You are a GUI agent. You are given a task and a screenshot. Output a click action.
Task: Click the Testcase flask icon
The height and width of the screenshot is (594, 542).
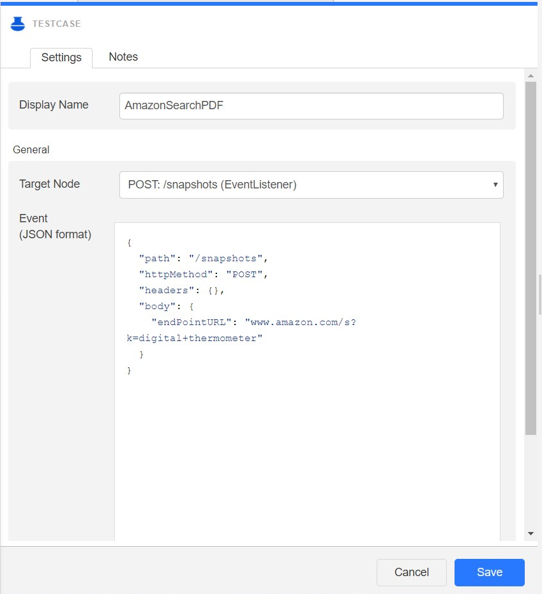point(18,24)
